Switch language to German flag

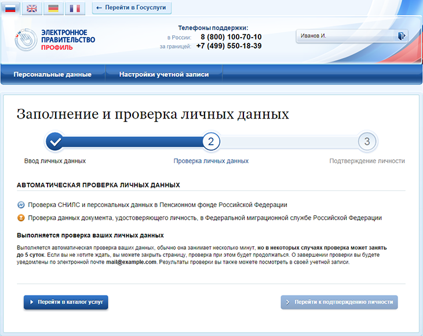[x=53, y=8]
